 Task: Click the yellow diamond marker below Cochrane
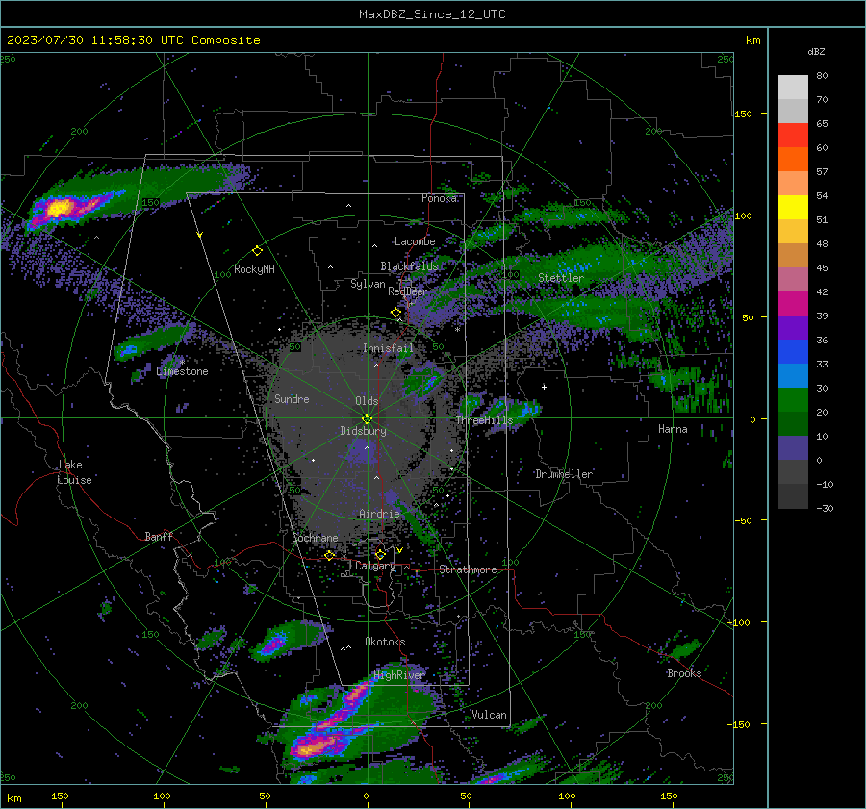[x=329, y=555]
